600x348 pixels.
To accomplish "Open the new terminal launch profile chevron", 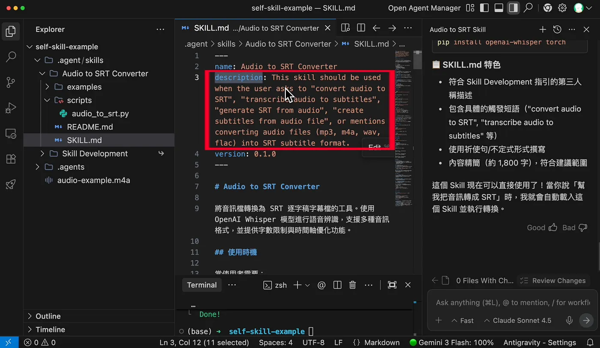I will (x=307, y=285).
